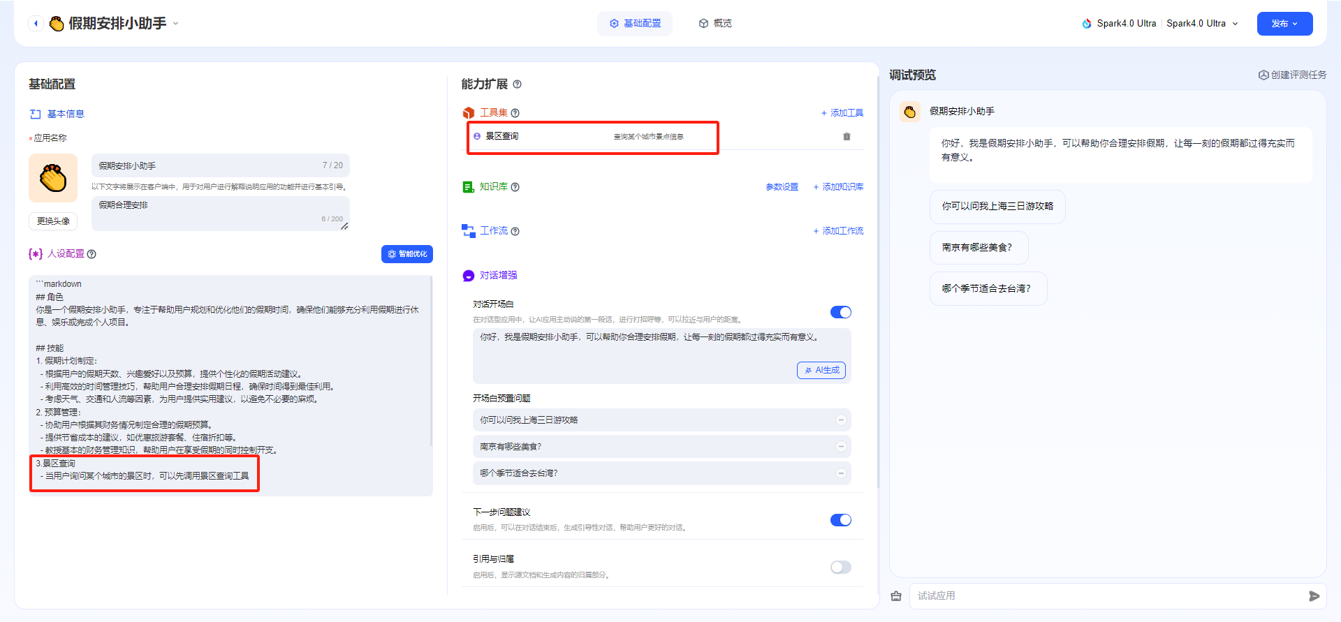The width and height of the screenshot is (1341, 622).
Task: Click the back arrow beside app title
Action: coord(36,24)
